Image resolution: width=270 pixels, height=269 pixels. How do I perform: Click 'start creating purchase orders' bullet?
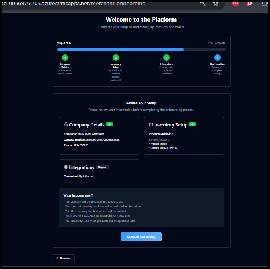pos(102,207)
